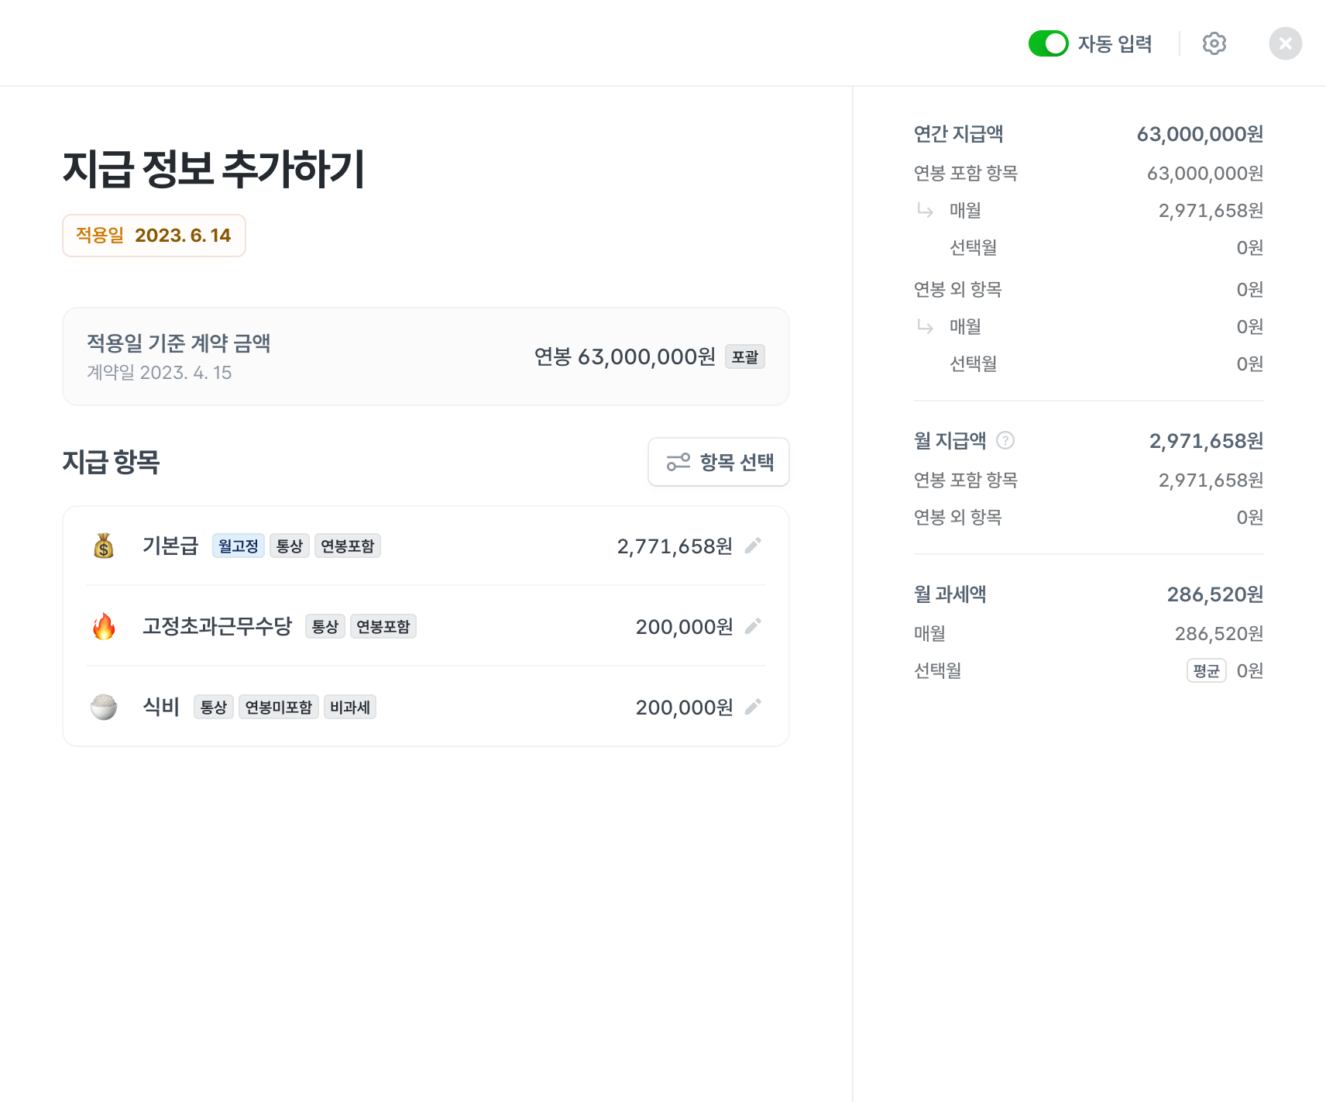Viewport: 1326px width, 1102px height.
Task: Click the rice bowl icon for 식비
Action: click(104, 707)
